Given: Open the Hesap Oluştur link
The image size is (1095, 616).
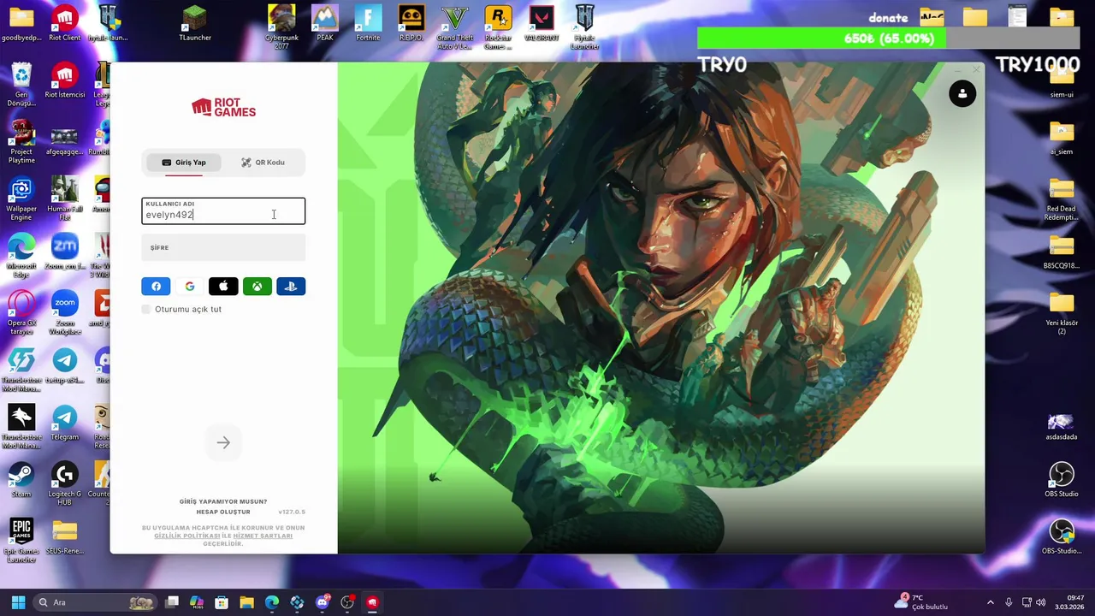Looking at the screenshot, I should pyautogui.click(x=223, y=512).
